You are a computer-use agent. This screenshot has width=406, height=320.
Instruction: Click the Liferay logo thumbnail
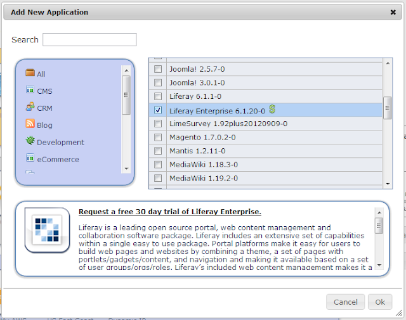pyautogui.click(x=47, y=230)
